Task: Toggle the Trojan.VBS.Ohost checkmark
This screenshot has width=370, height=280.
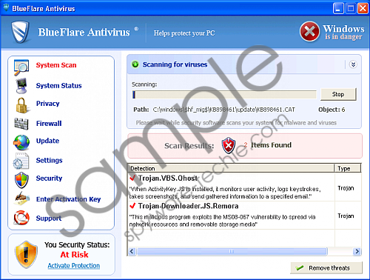Action: pyautogui.click(x=132, y=178)
